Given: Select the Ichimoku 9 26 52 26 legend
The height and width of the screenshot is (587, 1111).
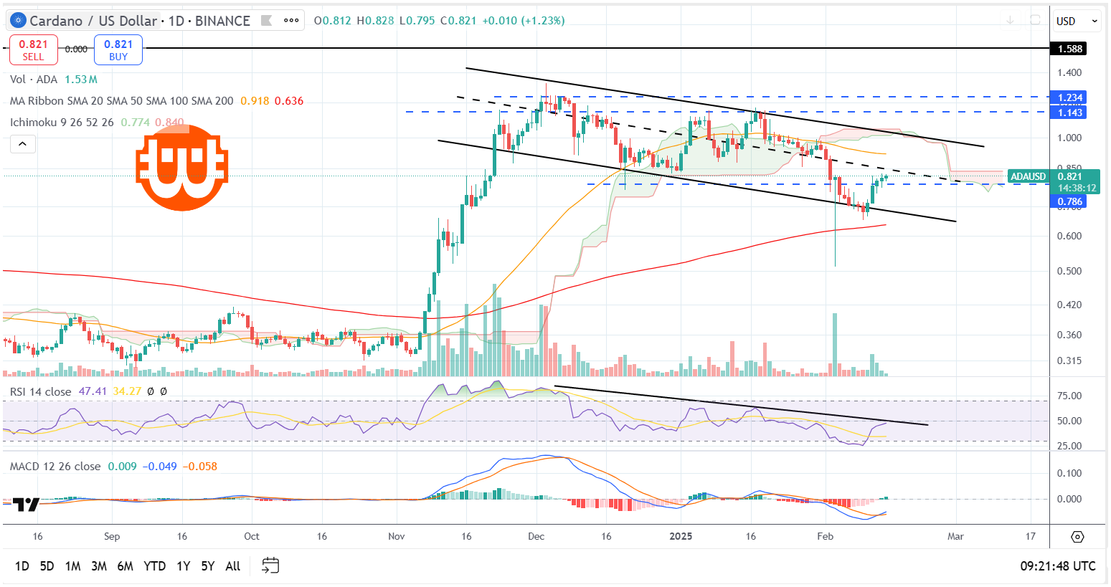Looking at the screenshot, I should point(62,123).
